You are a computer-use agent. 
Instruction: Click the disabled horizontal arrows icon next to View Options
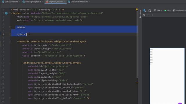[x=149, y=15]
